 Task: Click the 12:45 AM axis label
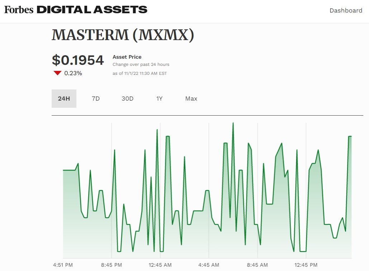click(x=160, y=265)
